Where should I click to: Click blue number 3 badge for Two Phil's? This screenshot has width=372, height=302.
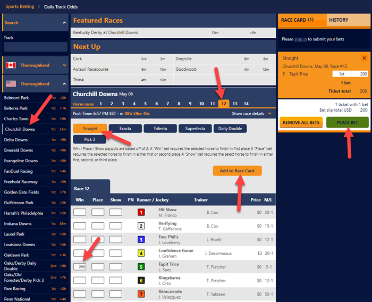pyautogui.click(x=141, y=240)
